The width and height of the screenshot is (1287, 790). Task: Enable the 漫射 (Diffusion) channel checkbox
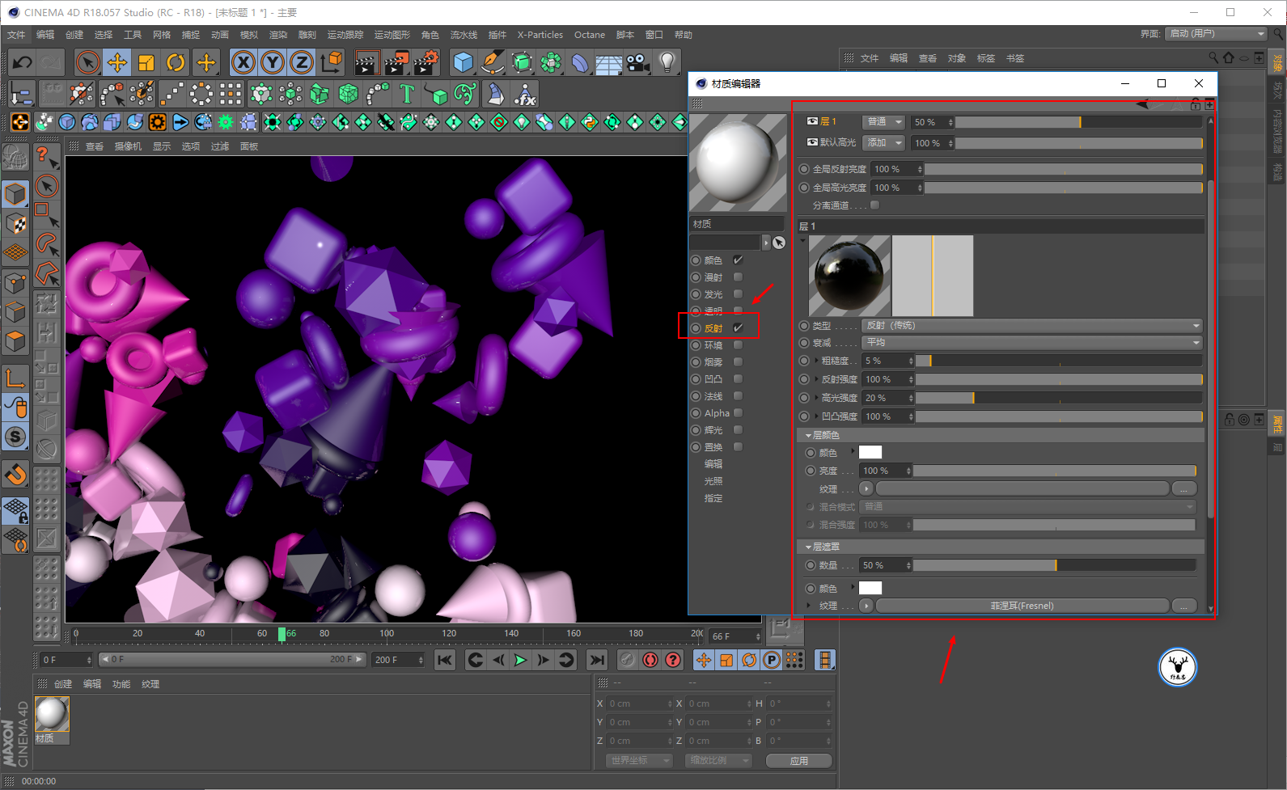point(738,277)
